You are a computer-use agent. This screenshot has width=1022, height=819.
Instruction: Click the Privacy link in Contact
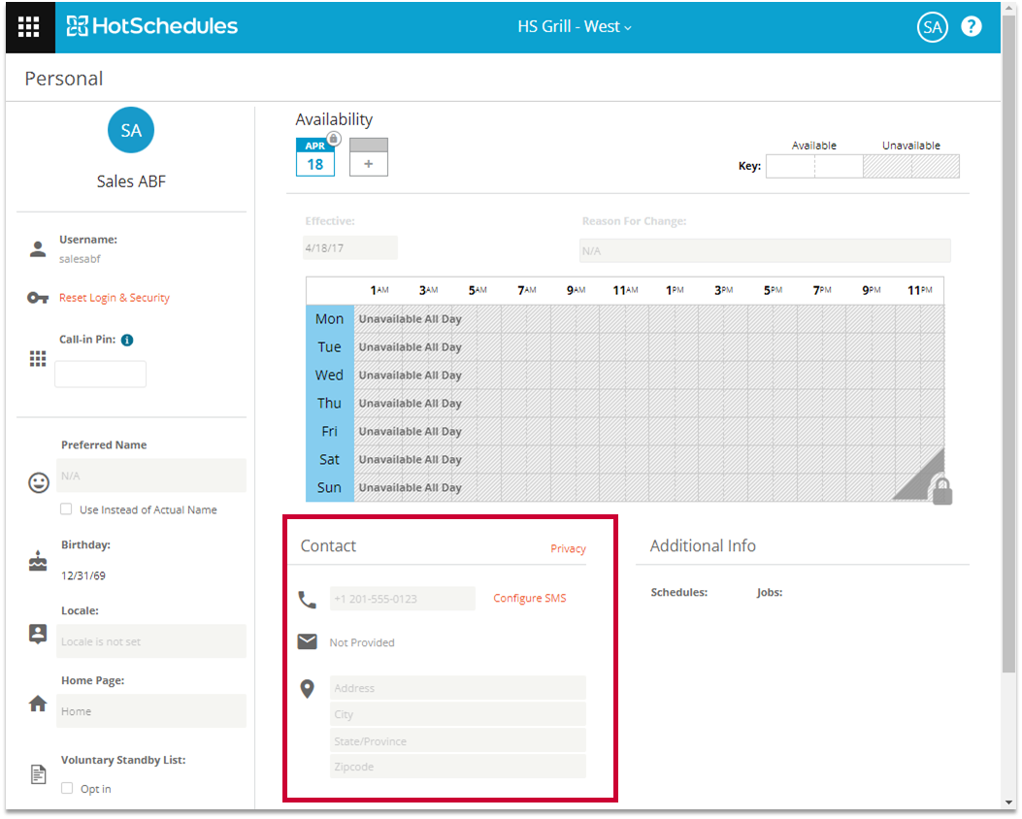pos(568,549)
